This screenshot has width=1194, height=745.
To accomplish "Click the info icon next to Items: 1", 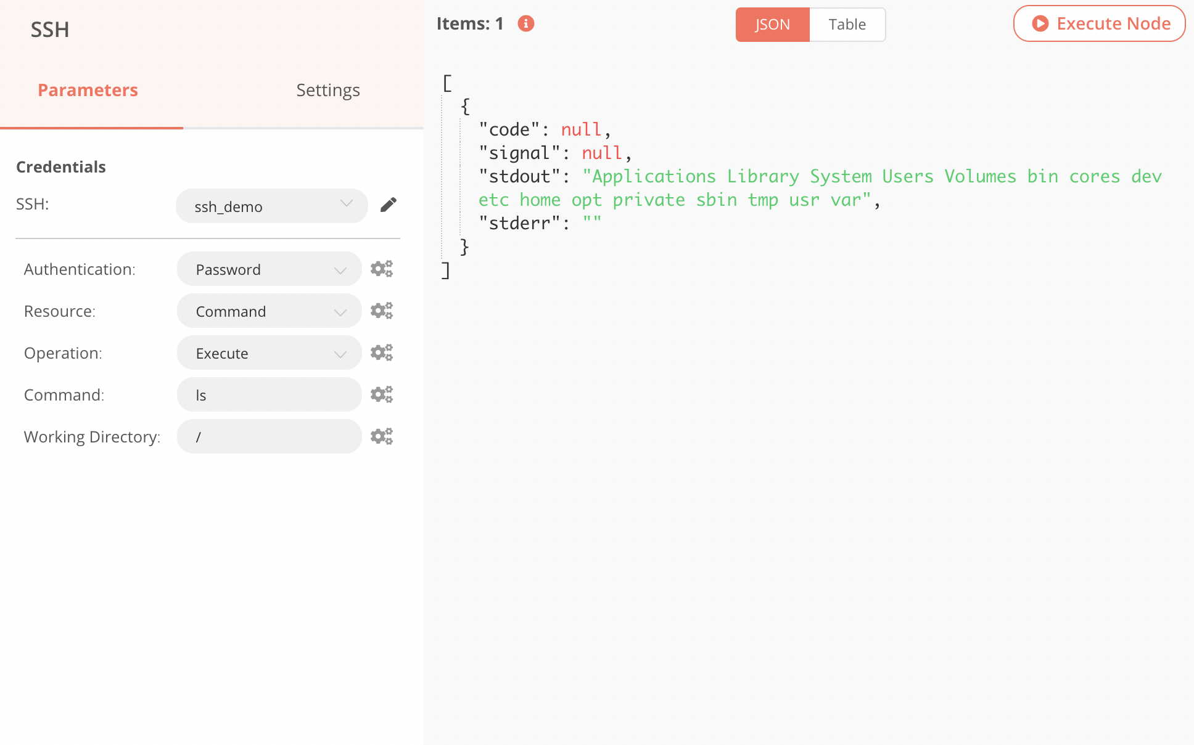I will tap(525, 23).
